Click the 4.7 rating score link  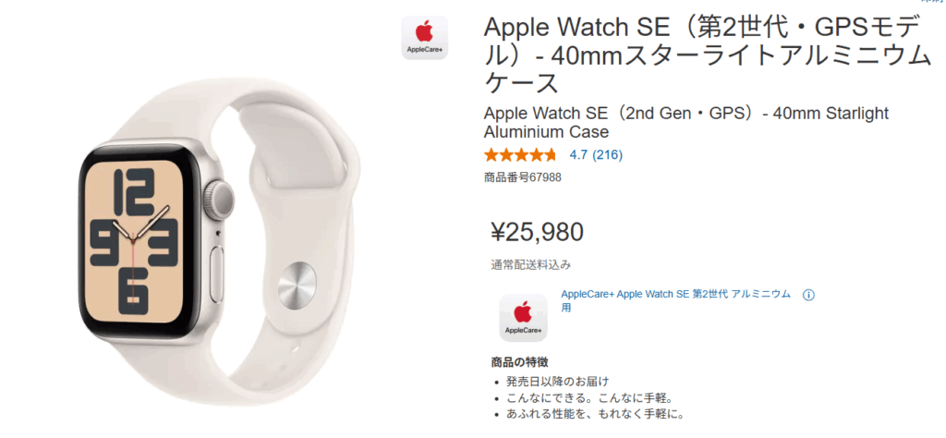coord(579,155)
